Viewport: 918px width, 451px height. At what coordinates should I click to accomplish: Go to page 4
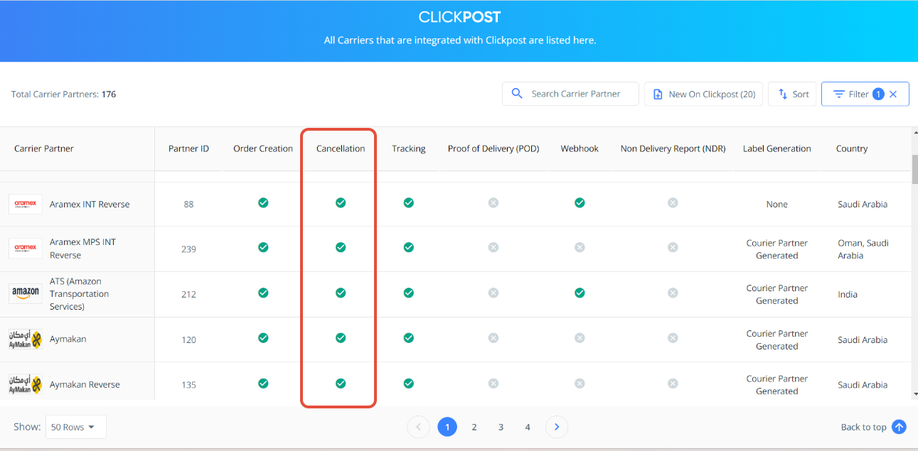pos(528,427)
